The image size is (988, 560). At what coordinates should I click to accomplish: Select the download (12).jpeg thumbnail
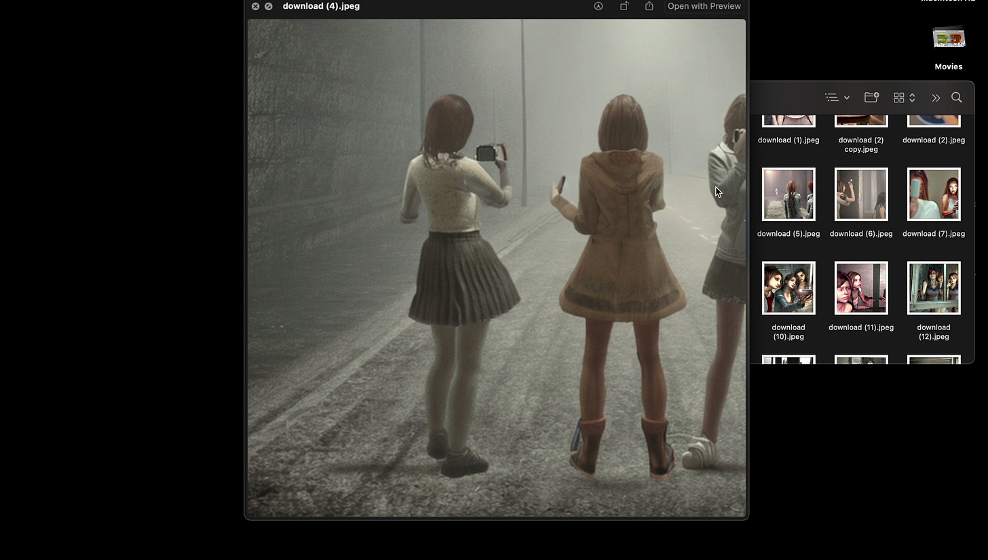[x=934, y=288]
